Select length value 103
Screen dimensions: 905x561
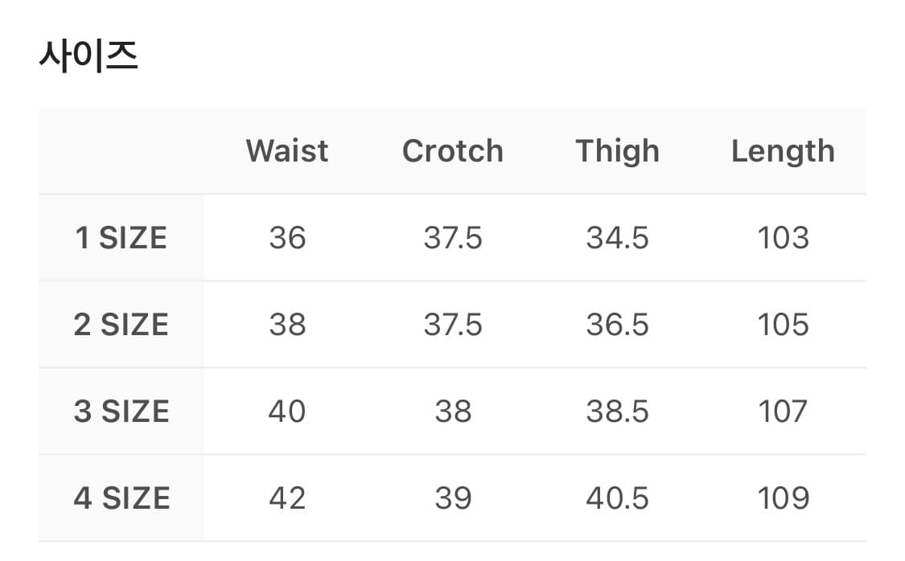point(783,238)
